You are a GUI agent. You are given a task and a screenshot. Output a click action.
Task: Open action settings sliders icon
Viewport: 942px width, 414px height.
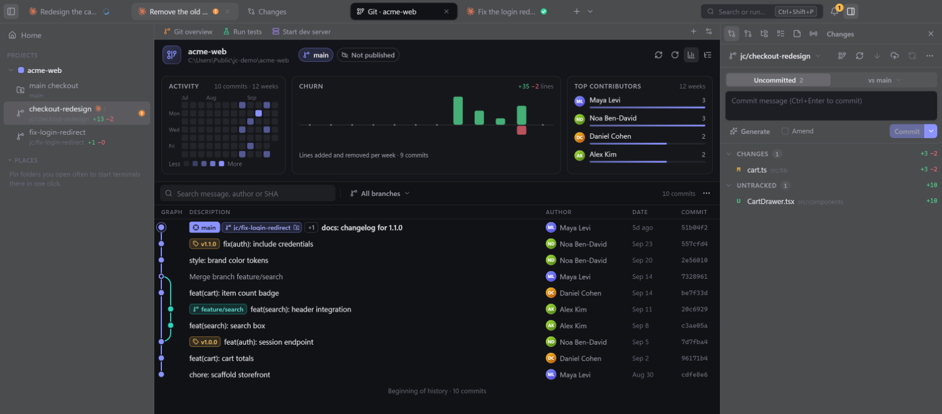(709, 31)
